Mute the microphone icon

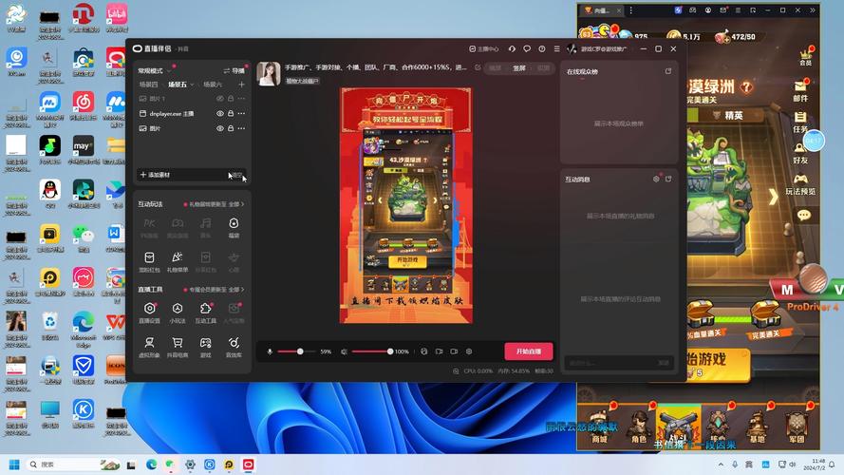(270, 351)
